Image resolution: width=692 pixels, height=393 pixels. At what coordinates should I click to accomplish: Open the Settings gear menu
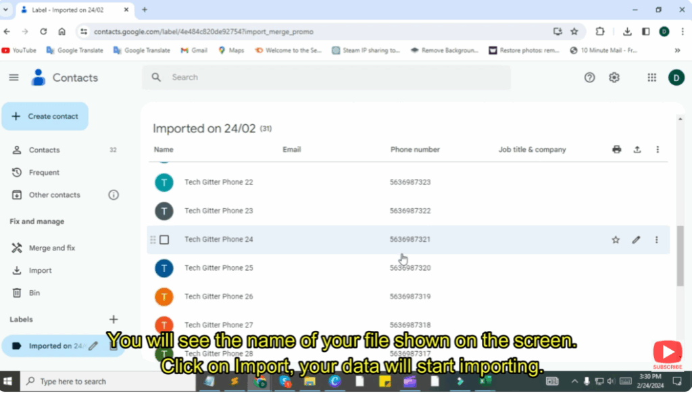coord(614,78)
